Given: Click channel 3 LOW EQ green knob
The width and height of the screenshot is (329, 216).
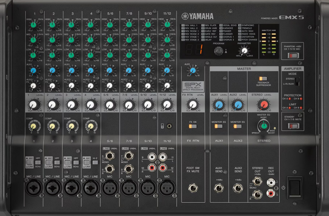Looking at the screenshot, I should (72, 55).
